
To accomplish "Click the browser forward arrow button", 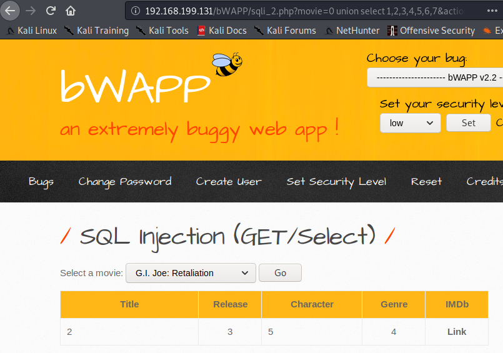I will coord(31,11).
